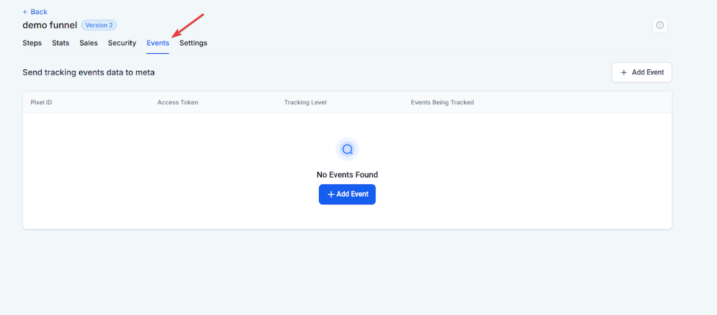This screenshot has height=315, width=717.
Task: Click the Tracking Level column header
Action: tap(305, 102)
